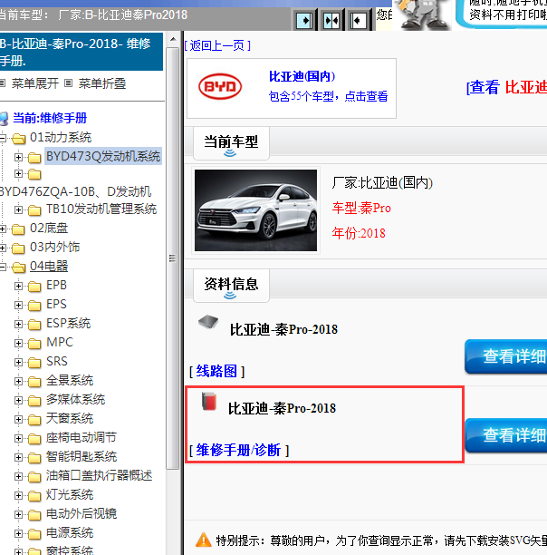Click the folder icon beside 03内外饰
The width and height of the screenshot is (547, 555).
tap(18, 248)
